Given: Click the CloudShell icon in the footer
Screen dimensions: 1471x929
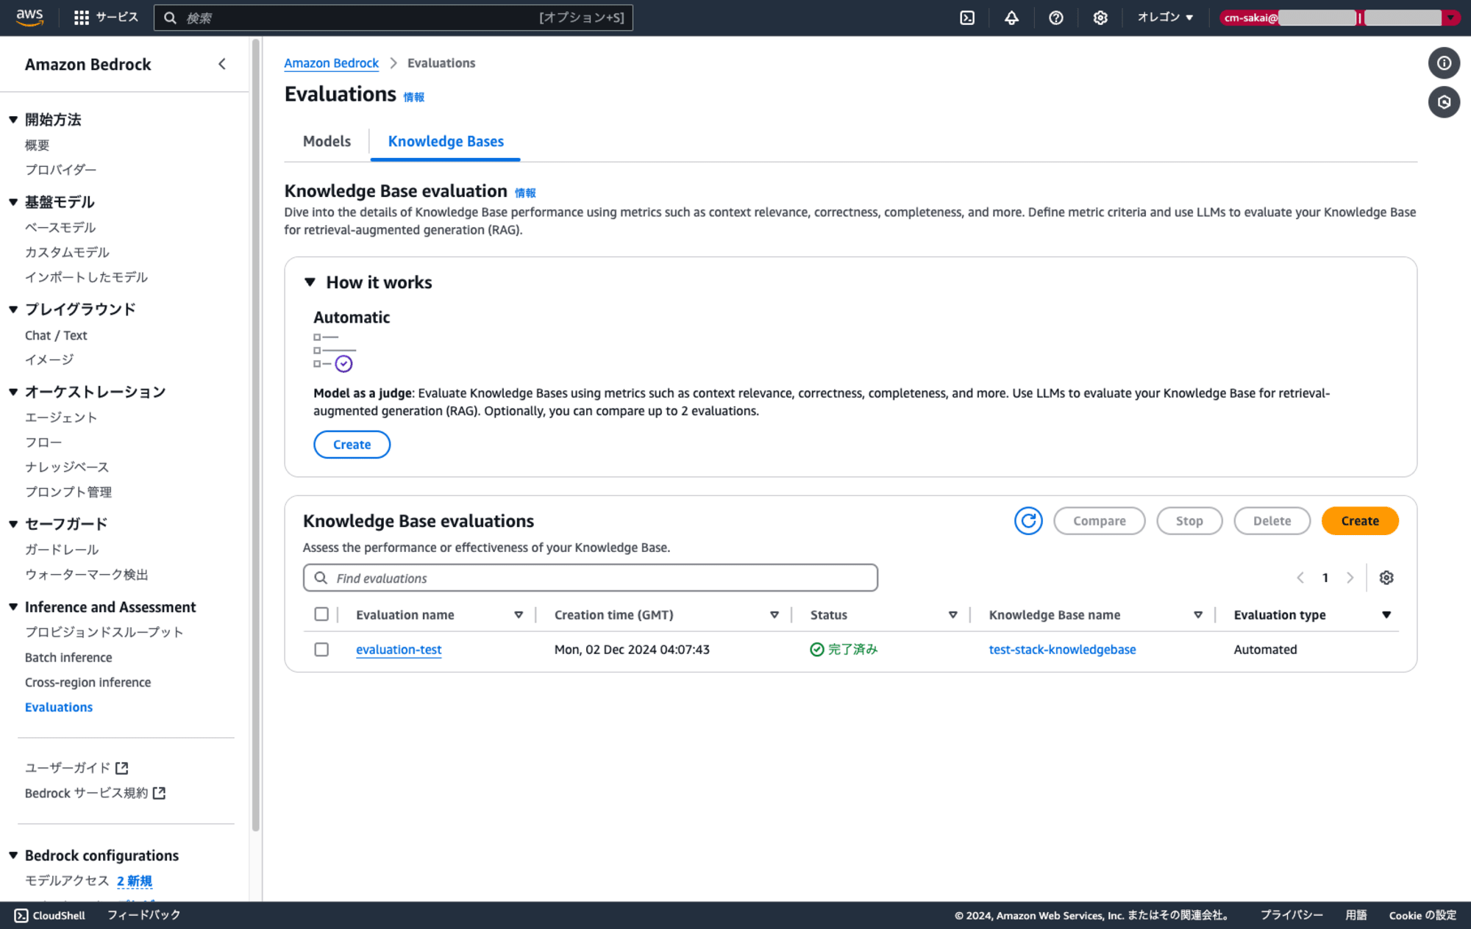Looking at the screenshot, I should (x=21, y=915).
